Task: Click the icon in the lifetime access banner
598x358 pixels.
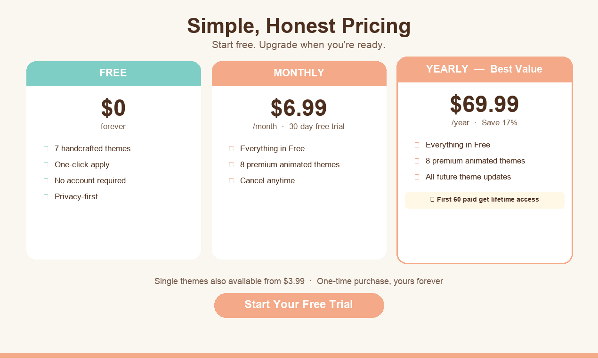Action: click(x=432, y=199)
